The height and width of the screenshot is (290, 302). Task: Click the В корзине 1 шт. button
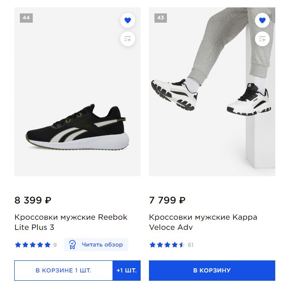point(64,271)
